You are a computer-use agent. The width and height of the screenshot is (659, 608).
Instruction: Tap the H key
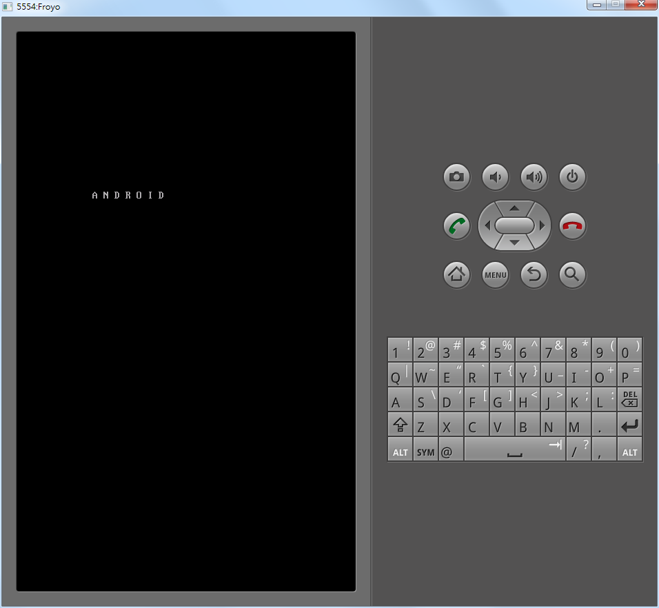(527, 399)
